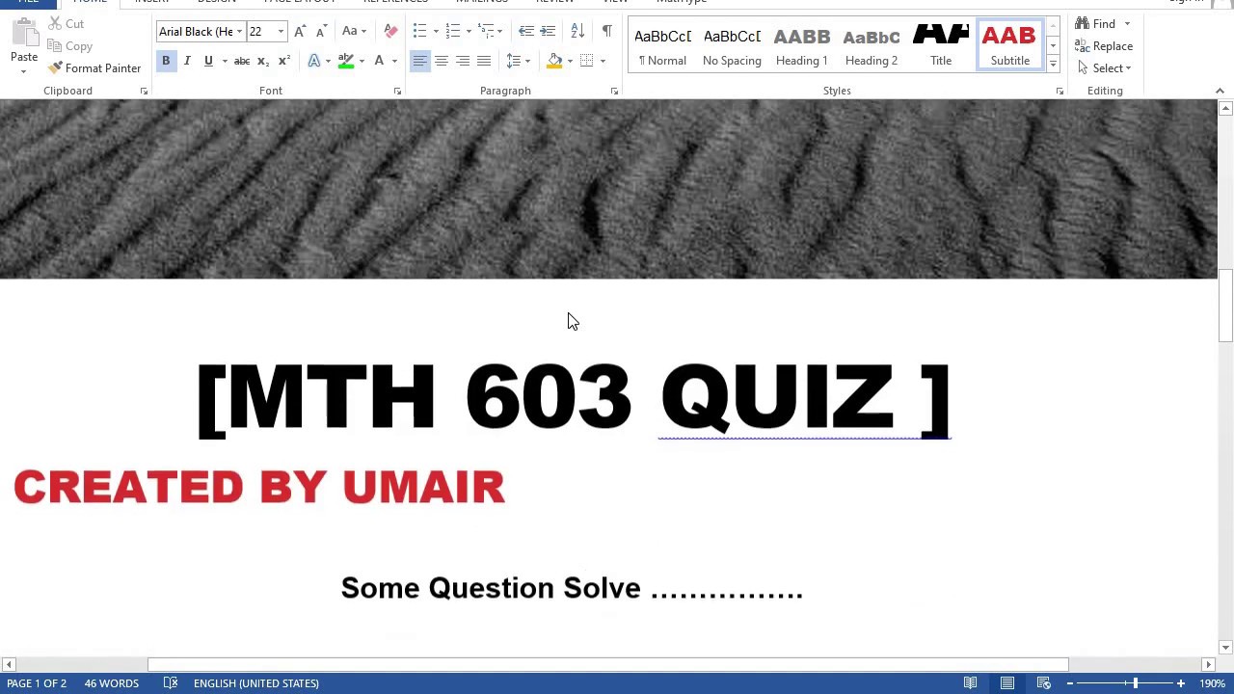Apply the Heading 1 style
1234x694 pixels.
click(x=801, y=45)
